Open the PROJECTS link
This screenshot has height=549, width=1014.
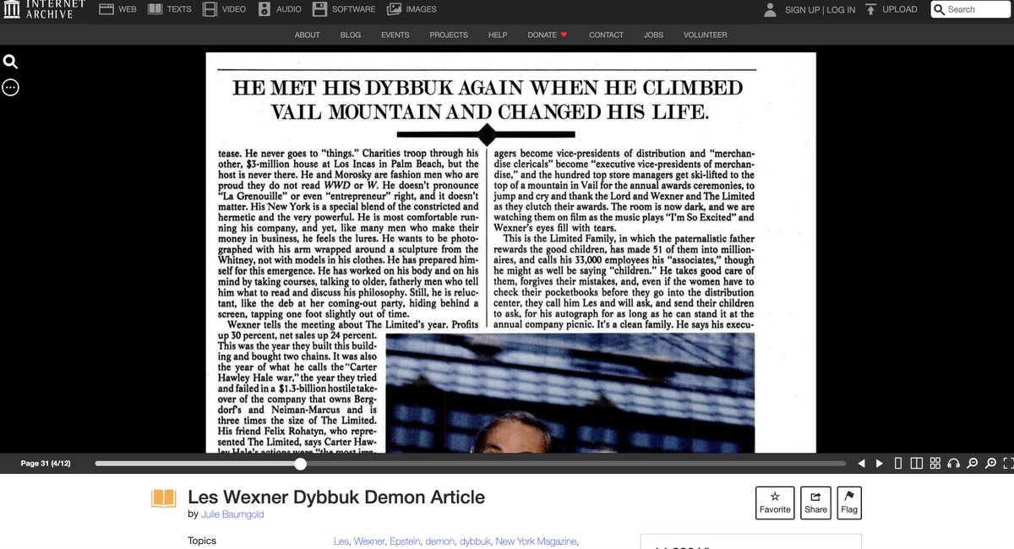(449, 35)
